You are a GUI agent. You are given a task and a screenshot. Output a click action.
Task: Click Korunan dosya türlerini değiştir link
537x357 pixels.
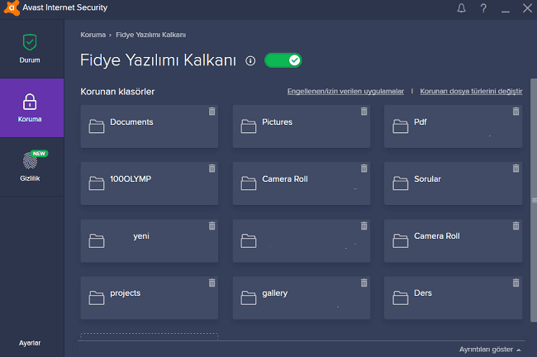(470, 91)
